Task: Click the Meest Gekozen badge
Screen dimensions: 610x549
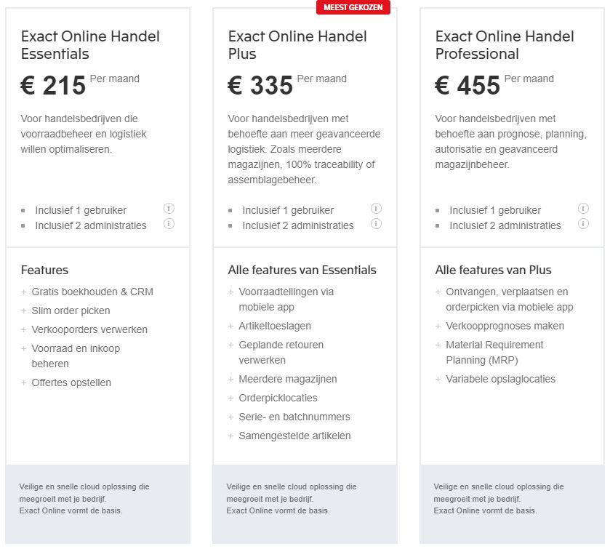Action: [x=353, y=7]
